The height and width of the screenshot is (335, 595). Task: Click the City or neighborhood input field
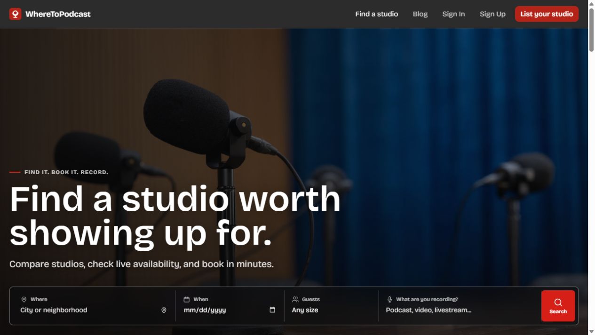click(88, 310)
